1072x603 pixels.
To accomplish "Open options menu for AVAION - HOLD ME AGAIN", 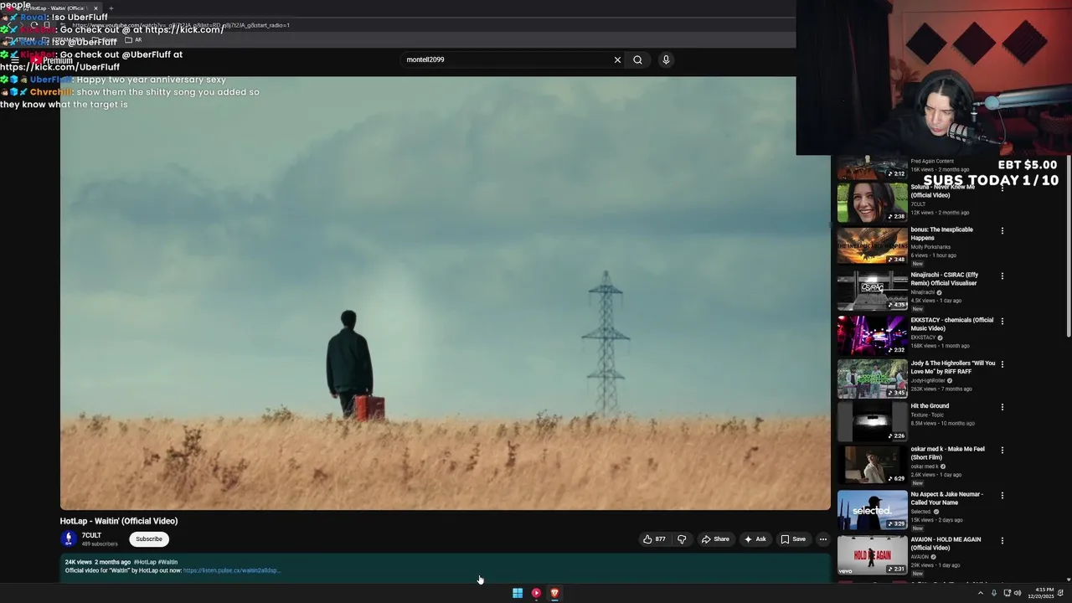I will coord(1002,541).
